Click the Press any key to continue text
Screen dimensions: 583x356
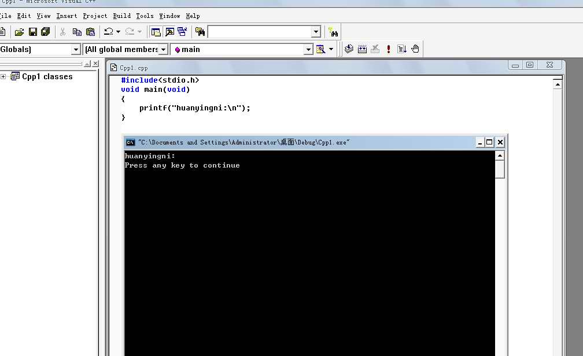point(182,165)
